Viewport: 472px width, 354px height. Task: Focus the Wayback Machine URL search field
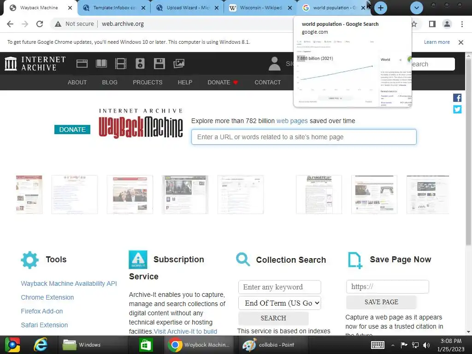pos(304,137)
